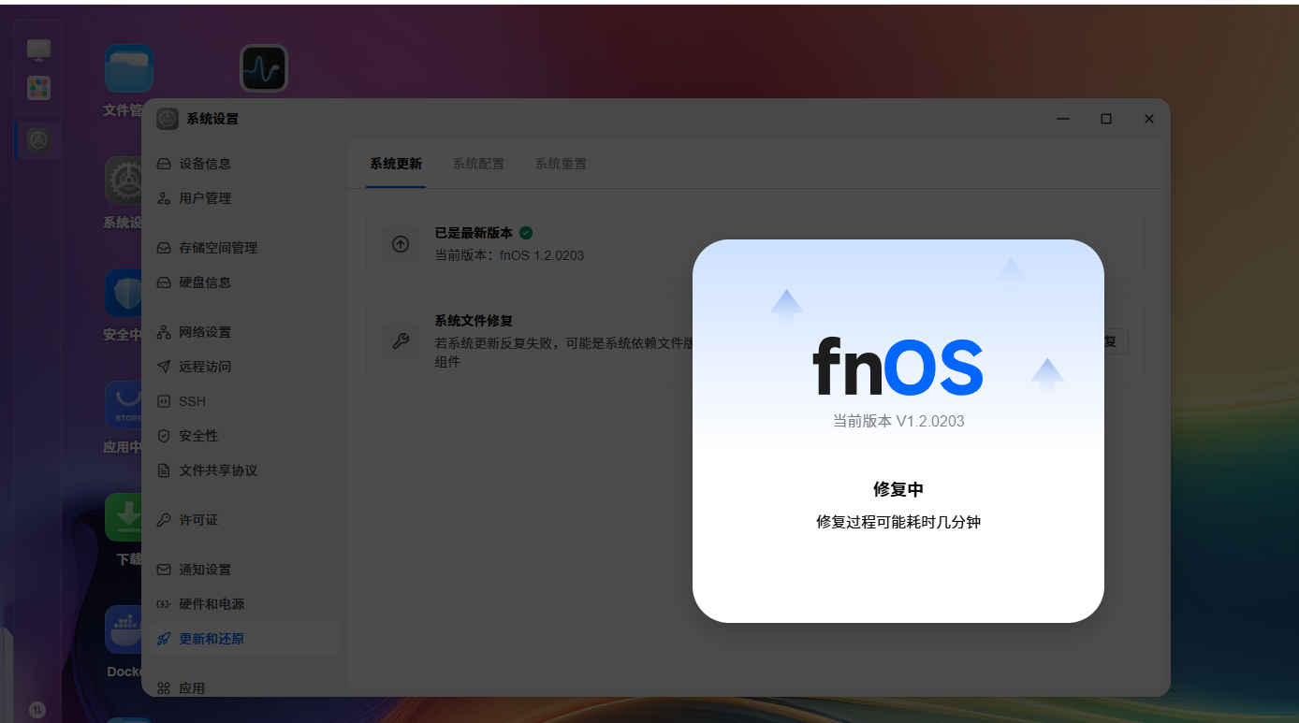Click the up-down arrows icon at the dock bottom

click(38, 710)
